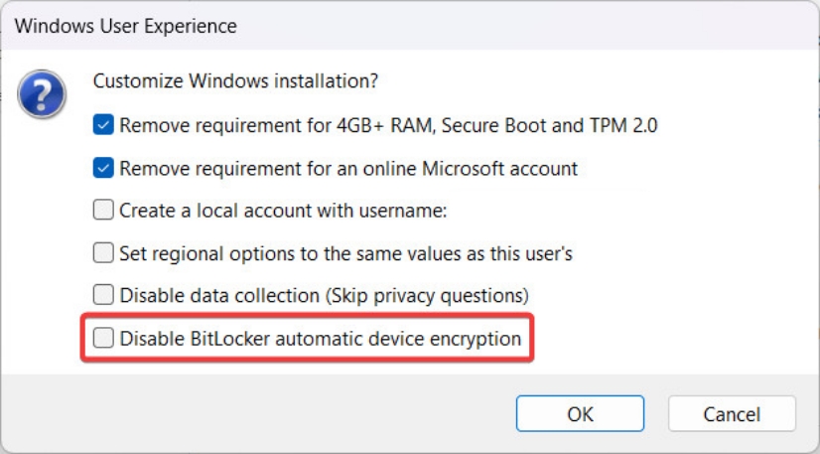Enable Disable BitLocker automatic device encryption checkbox

tap(103, 338)
